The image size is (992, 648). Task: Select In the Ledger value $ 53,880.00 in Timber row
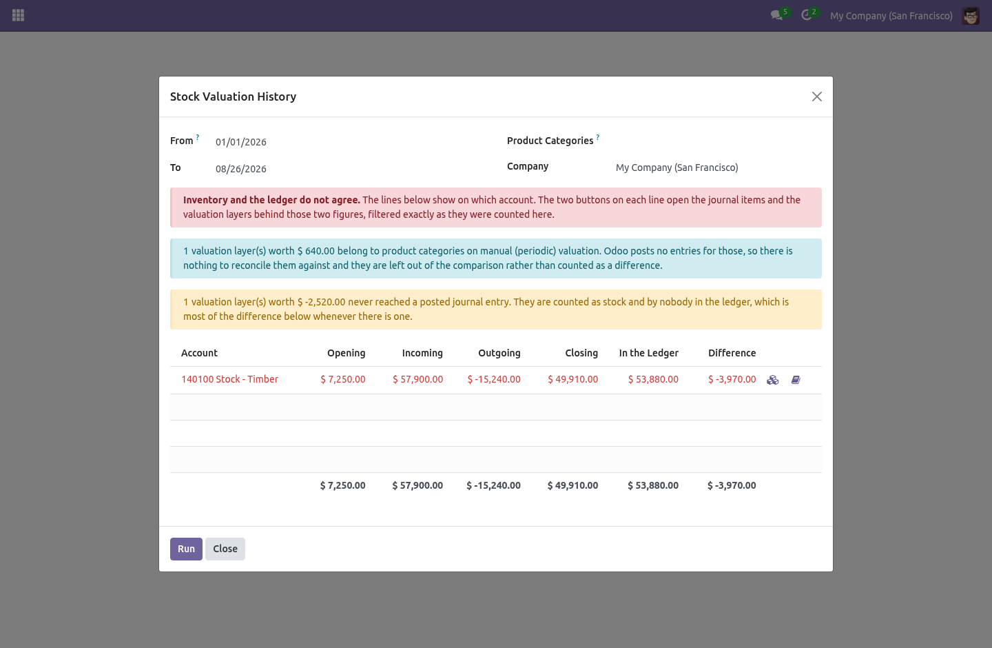pos(653,379)
